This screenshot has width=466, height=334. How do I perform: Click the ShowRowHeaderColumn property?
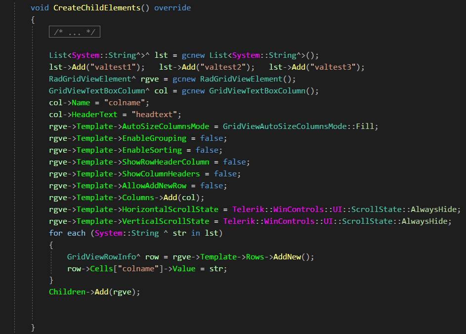(166, 162)
